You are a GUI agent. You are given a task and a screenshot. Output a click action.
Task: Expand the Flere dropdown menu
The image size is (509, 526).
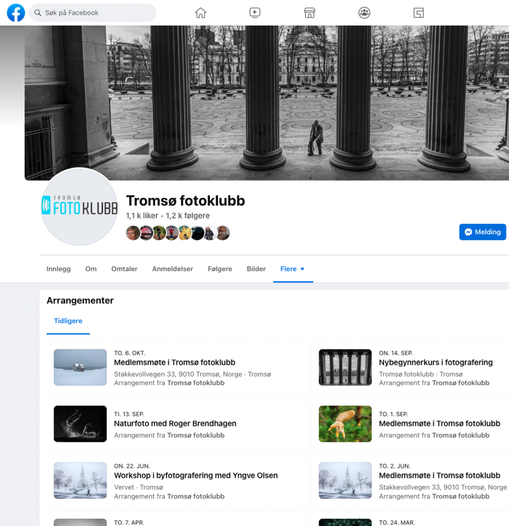tap(293, 269)
